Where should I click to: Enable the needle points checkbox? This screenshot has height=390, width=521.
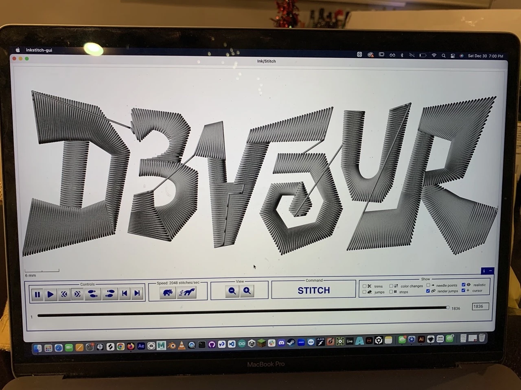pyautogui.click(x=428, y=285)
